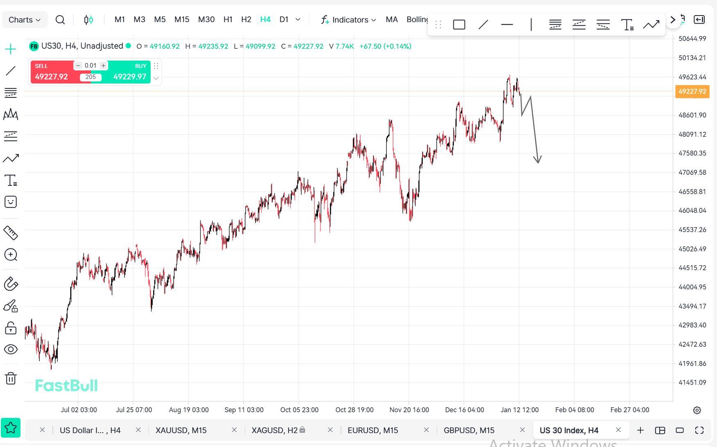The width and height of the screenshot is (717, 447).
Task: Increase lot size with plus stepper
Action: (x=104, y=65)
